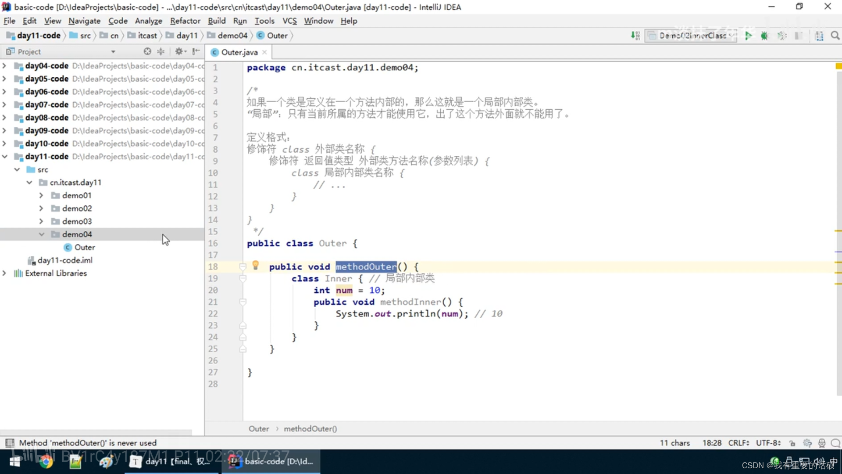Click the 18:28 caret position indicator
The width and height of the screenshot is (842, 474).
[x=712, y=443]
